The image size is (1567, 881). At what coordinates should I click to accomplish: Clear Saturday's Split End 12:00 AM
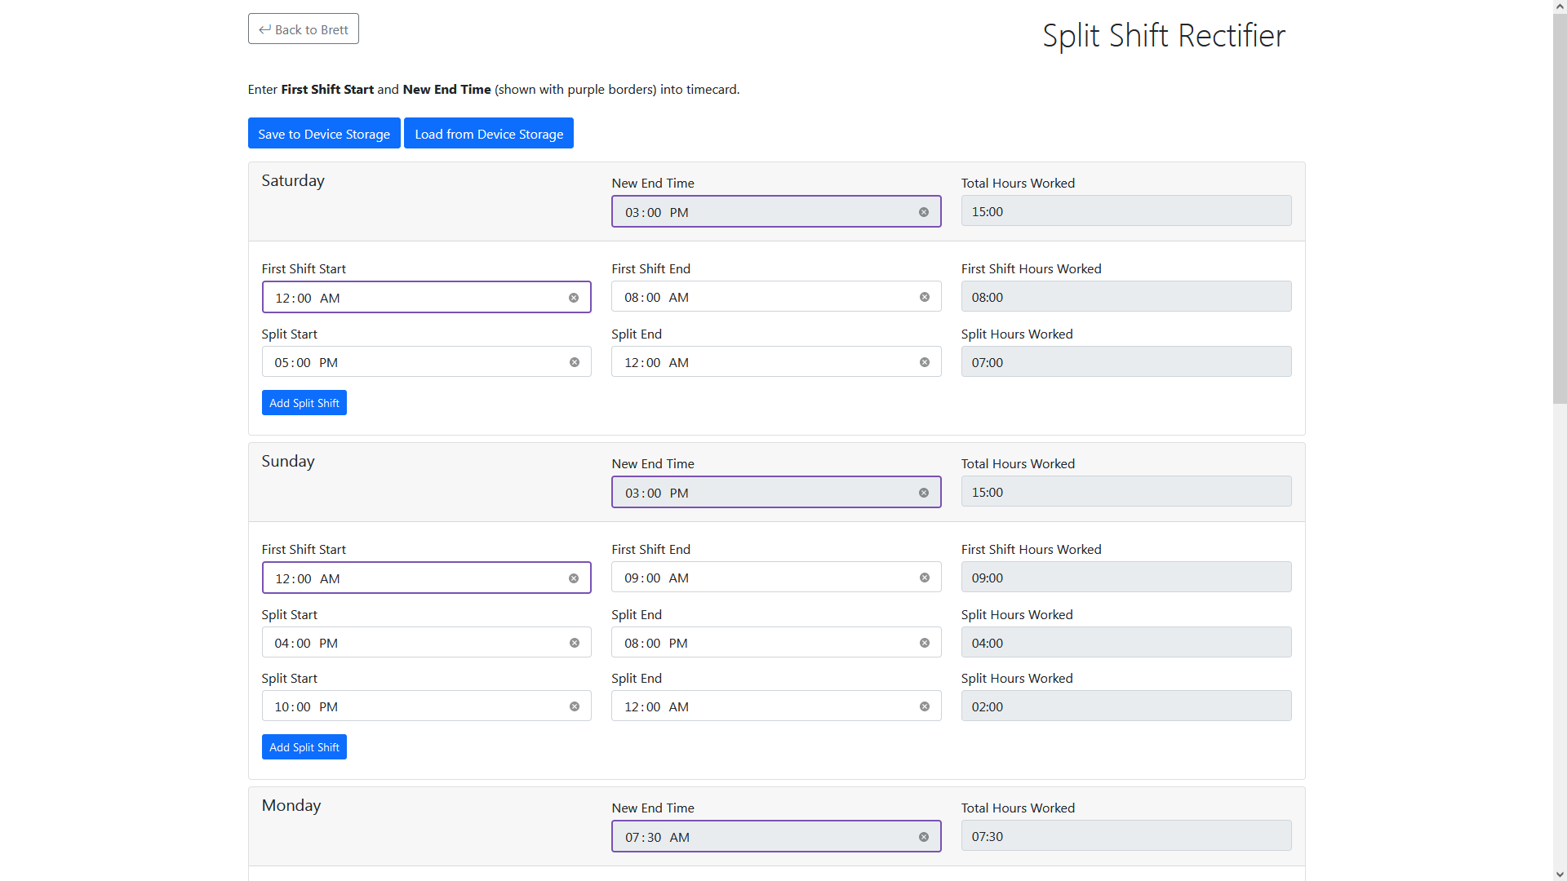click(x=925, y=362)
